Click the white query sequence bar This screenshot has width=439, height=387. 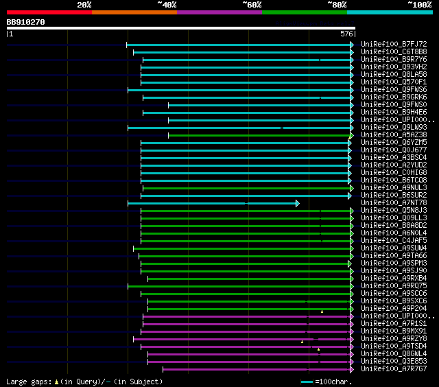tap(181, 28)
